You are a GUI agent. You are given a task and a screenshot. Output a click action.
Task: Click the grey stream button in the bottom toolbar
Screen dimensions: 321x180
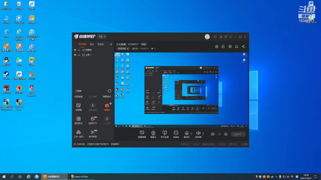point(238,134)
